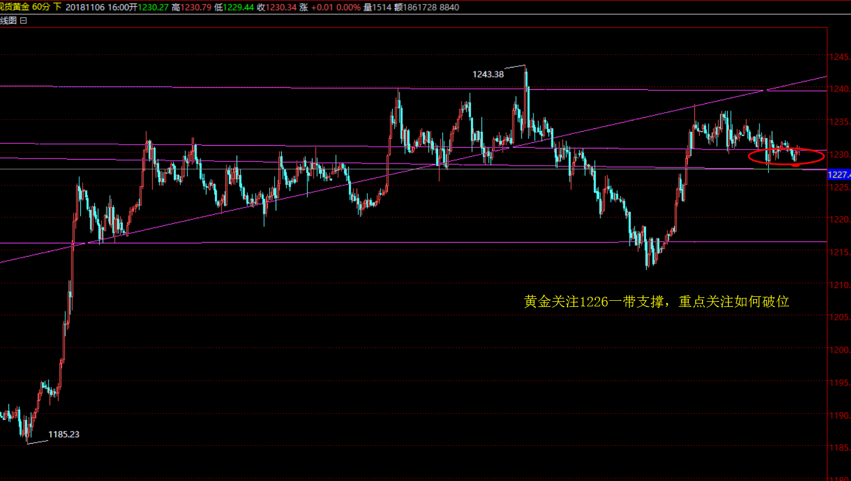Image resolution: width=851 pixels, height=481 pixels.
Task: Select the 1243.38 high price marker
Action: click(x=488, y=74)
